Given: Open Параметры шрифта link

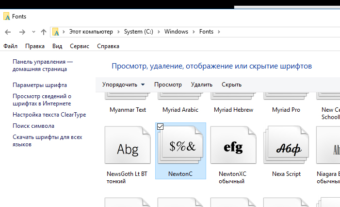Looking at the screenshot, I should [40, 85].
